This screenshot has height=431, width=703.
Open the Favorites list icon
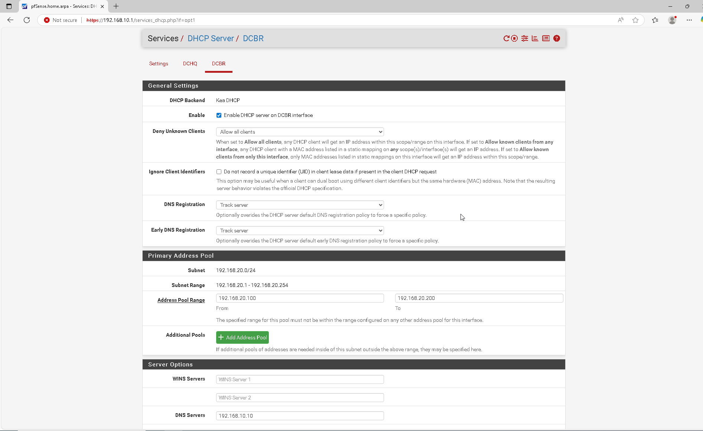pyautogui.click(x=655, y=20)
